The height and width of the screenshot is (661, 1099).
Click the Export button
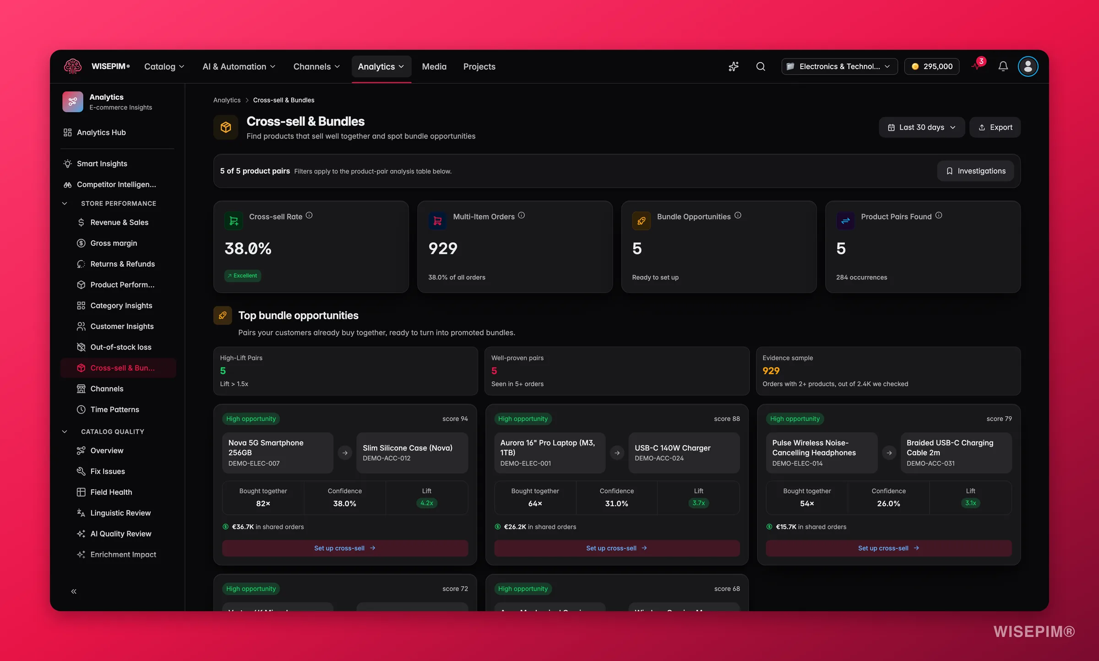pos(995,127)
